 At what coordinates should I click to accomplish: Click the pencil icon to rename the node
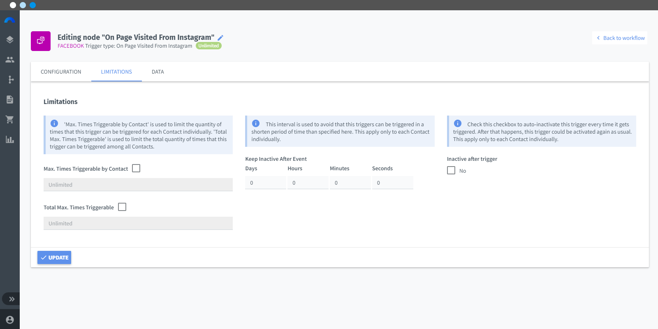[220, 38]
